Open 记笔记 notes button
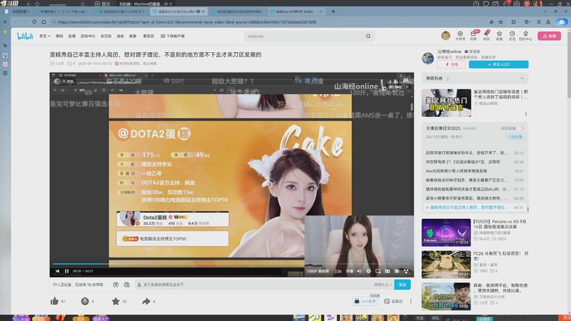Image resolution: width=571 pixels, height=321 pixels. [x=393, y=301]
